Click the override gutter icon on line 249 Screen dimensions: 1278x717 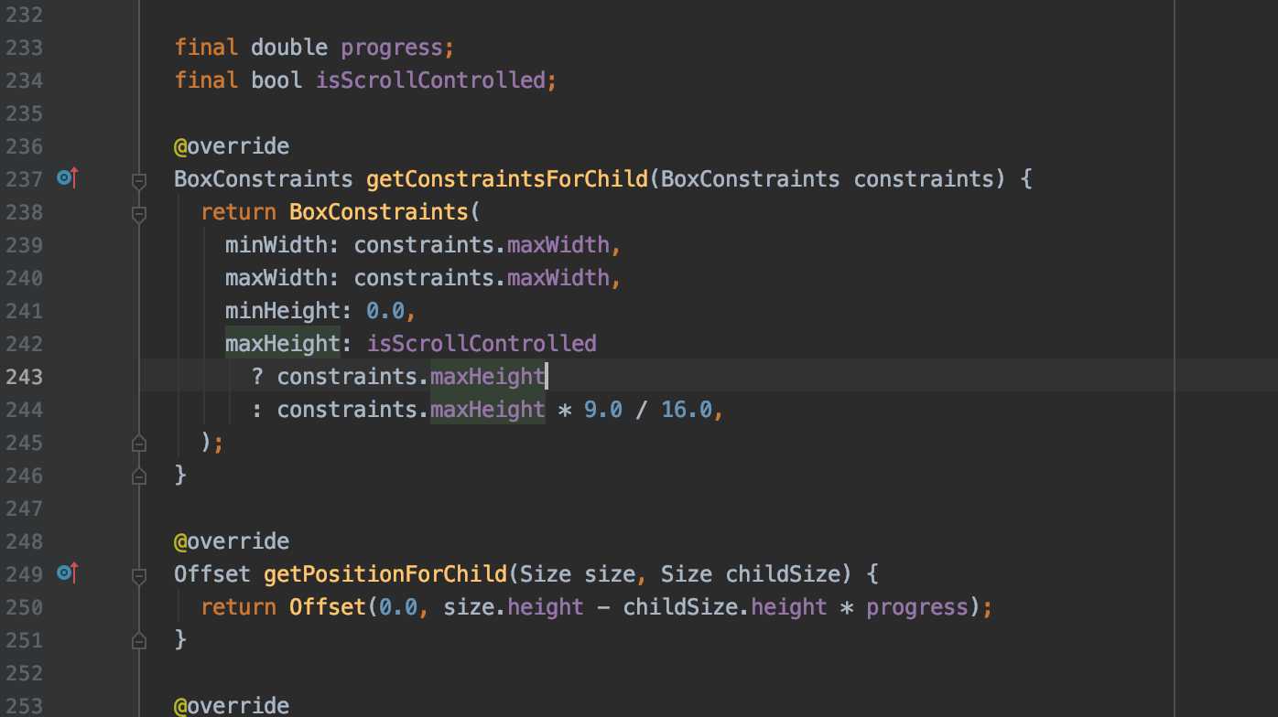click(x=68, y=573)
